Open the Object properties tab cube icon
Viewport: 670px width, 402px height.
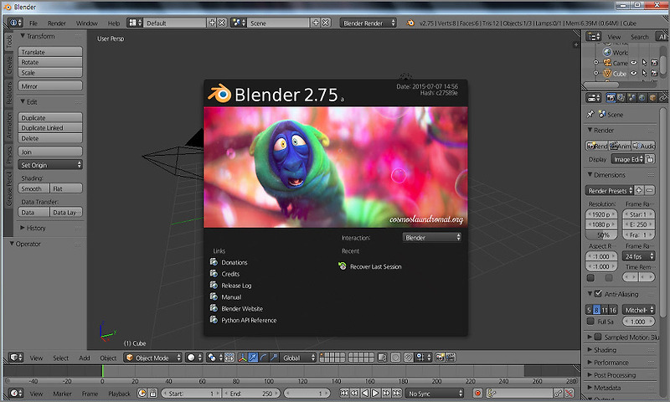[652, 98]
